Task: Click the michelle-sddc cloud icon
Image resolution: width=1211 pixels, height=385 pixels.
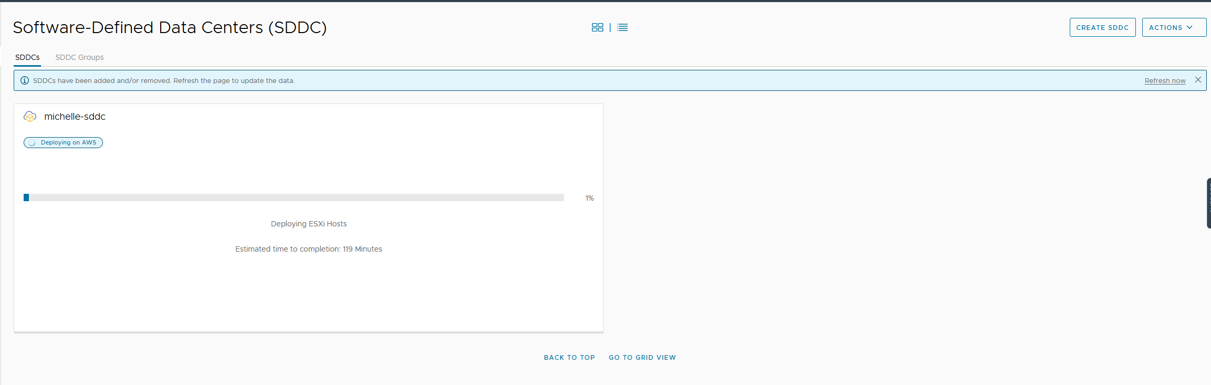Action: pyautogui.click(x=30, y=117)
